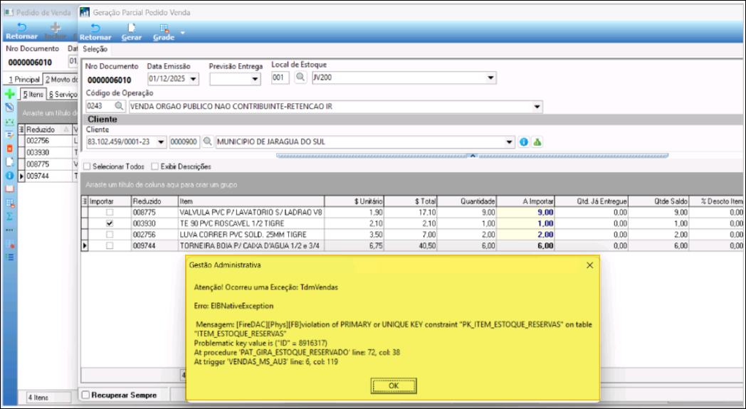The image size is (746, 409).
Task: Click the green plus icon in left sidebar
Action: 9,94
